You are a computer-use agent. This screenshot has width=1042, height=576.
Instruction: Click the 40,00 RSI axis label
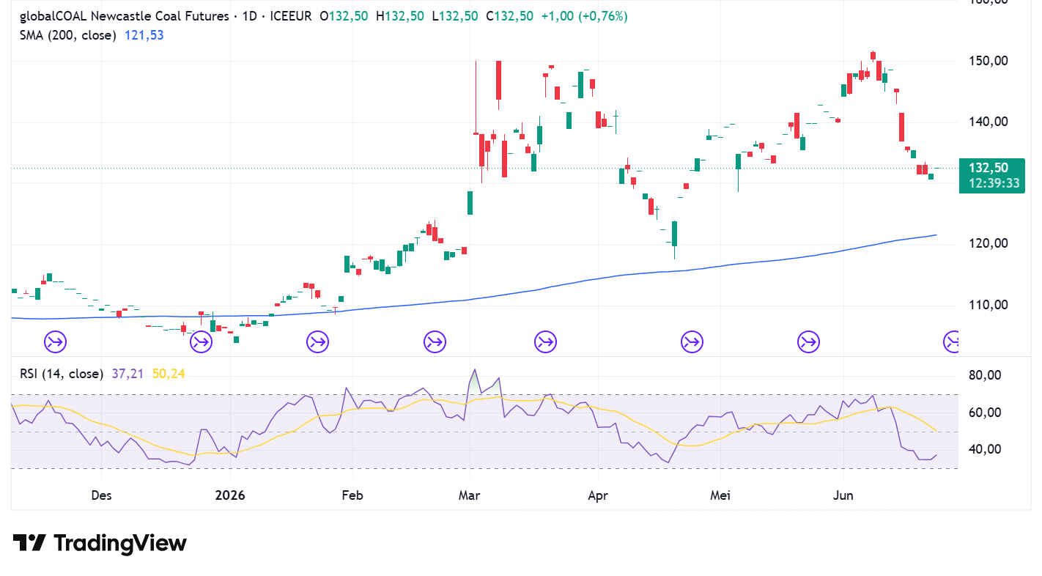pyautogui.click(x=986, y=449)
